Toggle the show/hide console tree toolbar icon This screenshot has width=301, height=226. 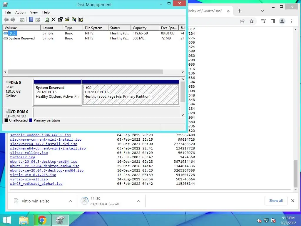point(22,20)
